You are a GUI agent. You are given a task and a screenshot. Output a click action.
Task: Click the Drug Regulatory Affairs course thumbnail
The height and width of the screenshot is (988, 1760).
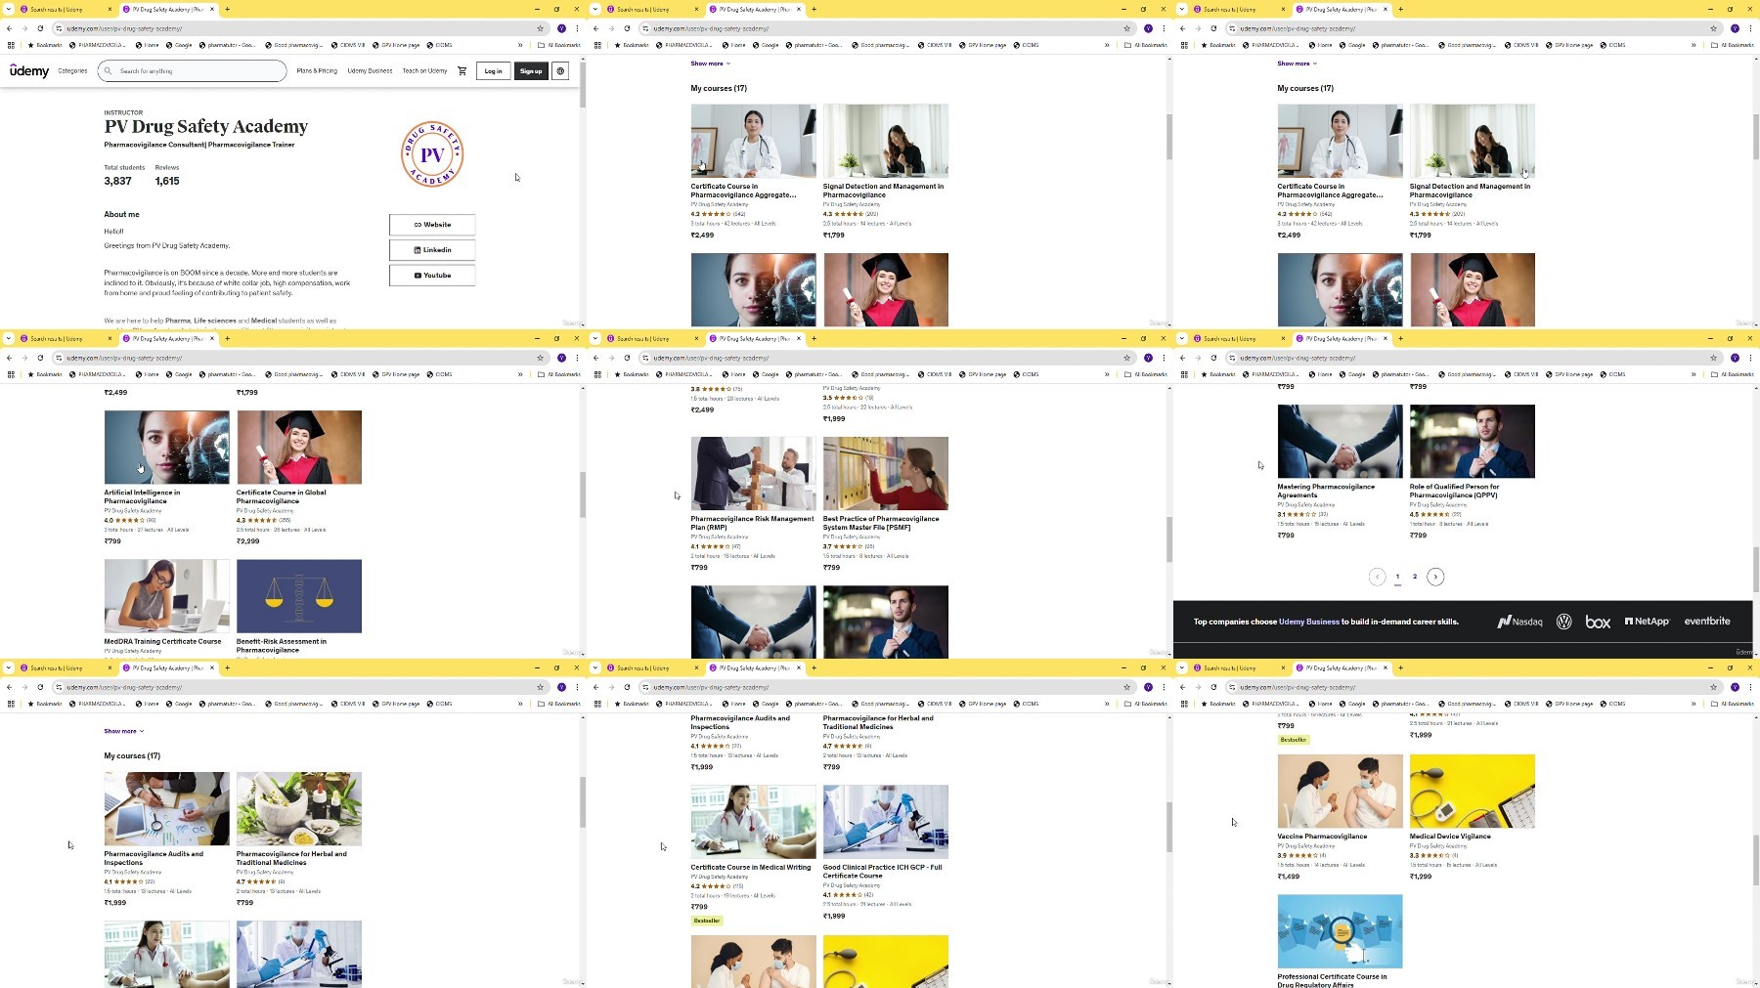1340,931
